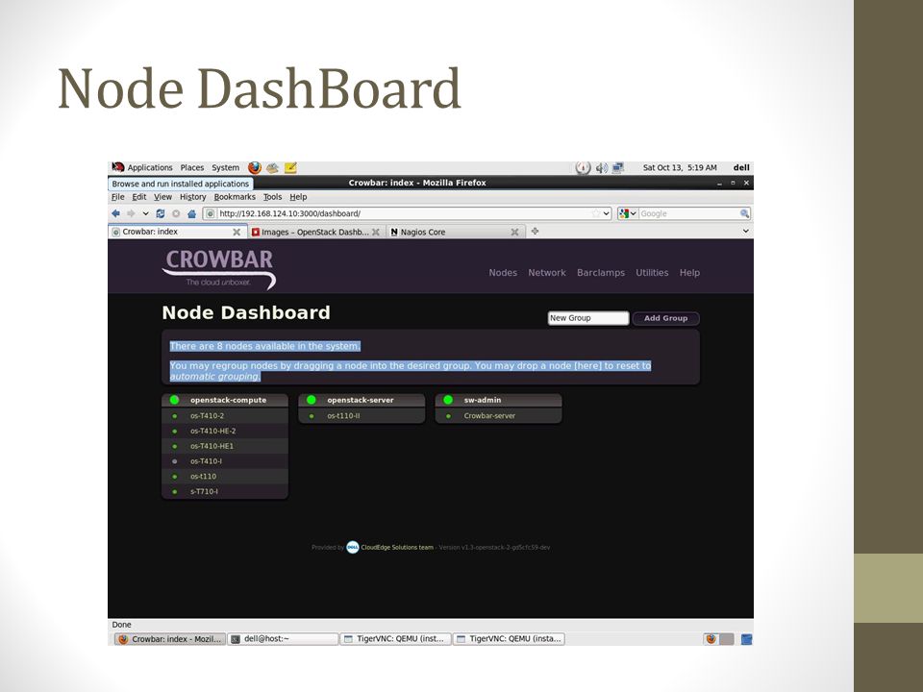This screenshot has width=923, height=692.
Task: Click the sw-admin group status light
Action: click(x=448, y=400)
